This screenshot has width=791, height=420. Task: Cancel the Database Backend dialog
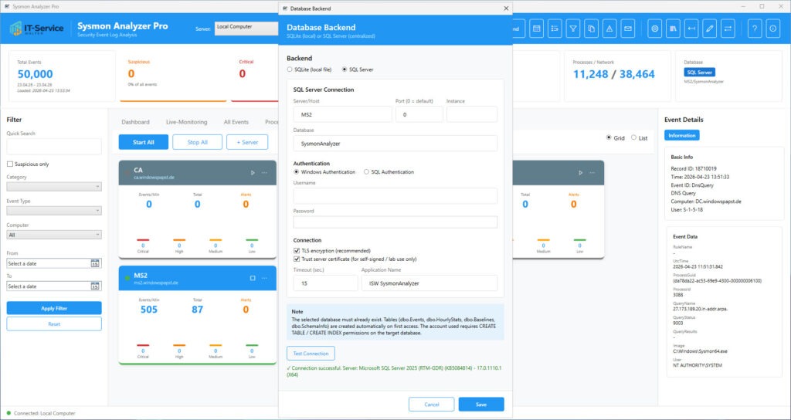pos(431,405)
